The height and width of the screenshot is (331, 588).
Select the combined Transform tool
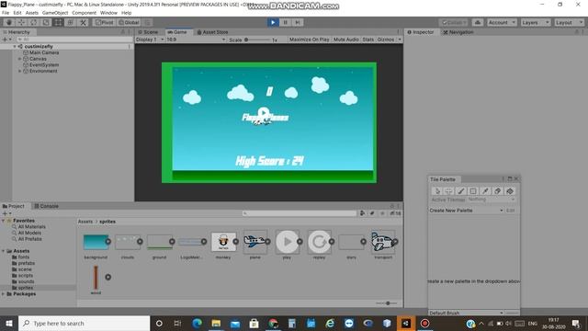71,22
